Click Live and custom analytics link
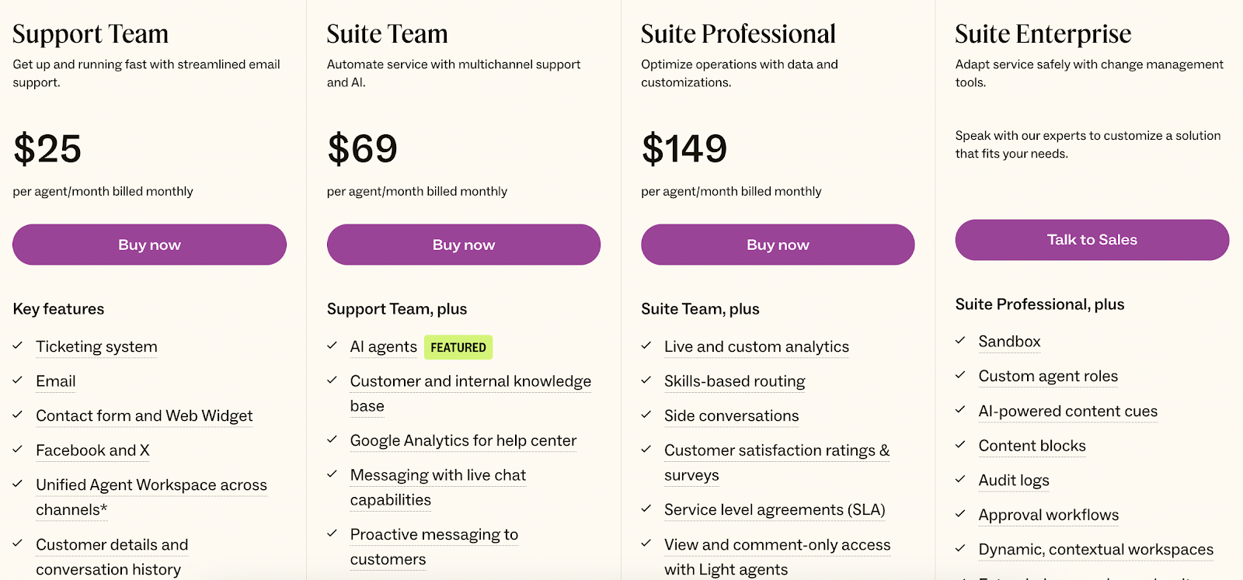Screen dimensions: 1243x580 point(756,347)
